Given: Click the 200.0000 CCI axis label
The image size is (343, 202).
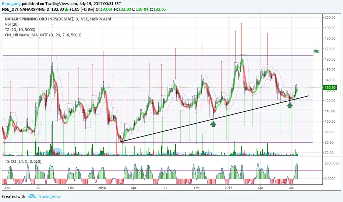Looking at the screenshot, I should coord(332,163).
